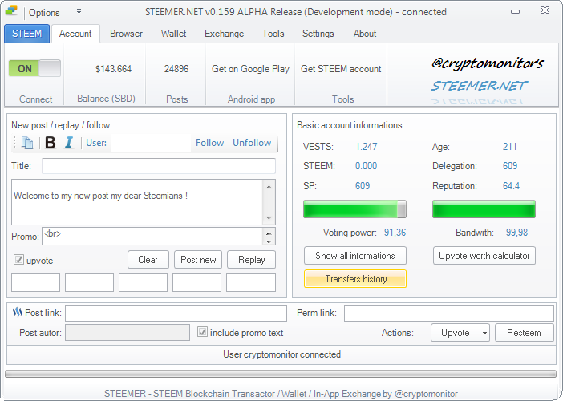Click the voting power slider handle
The image size is (563, 401).
[x=402, y=209]
